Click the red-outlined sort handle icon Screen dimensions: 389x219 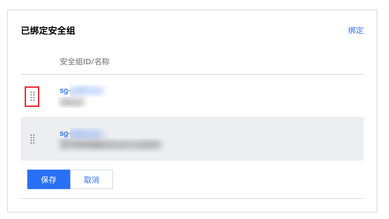pyautogui.click(x=32, y=96)
